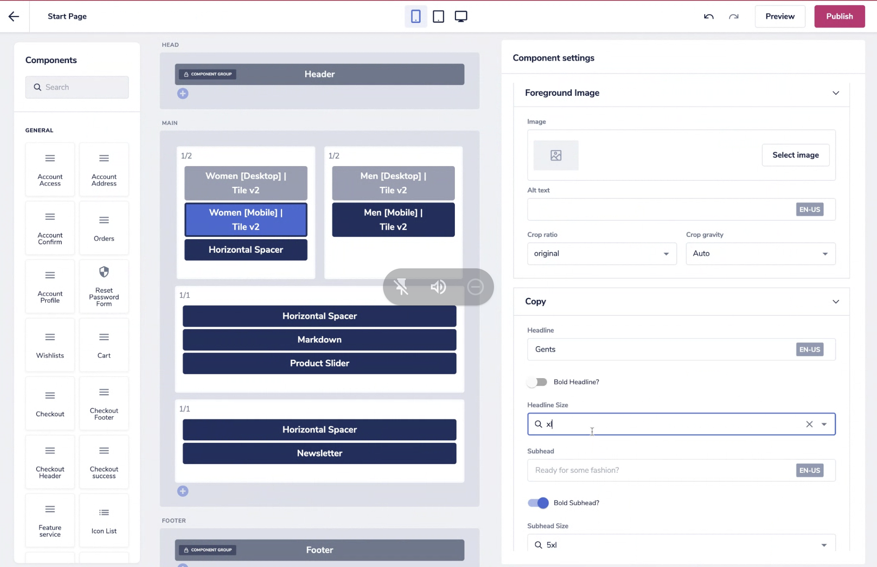This screenshot has width=877, height=567.
Task: Toggle the Bold Headline switch
Action: pos(537,382)
